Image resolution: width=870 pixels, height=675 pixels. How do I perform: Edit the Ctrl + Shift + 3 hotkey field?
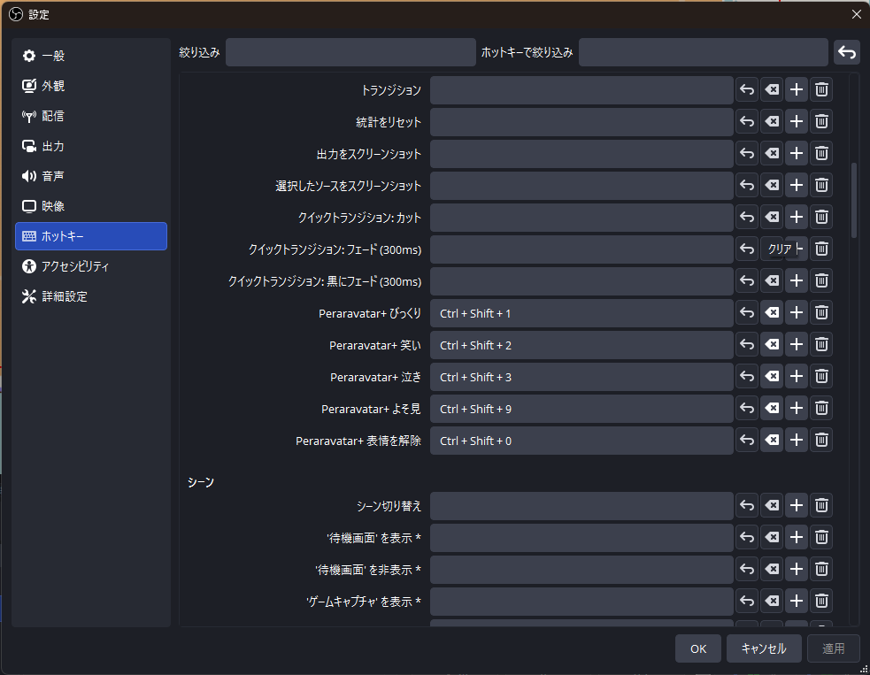581,377
